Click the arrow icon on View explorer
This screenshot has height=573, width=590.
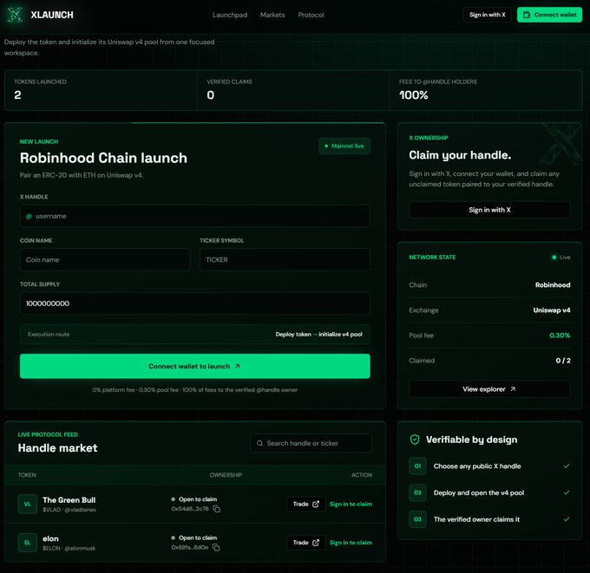(x=513, y=389)
